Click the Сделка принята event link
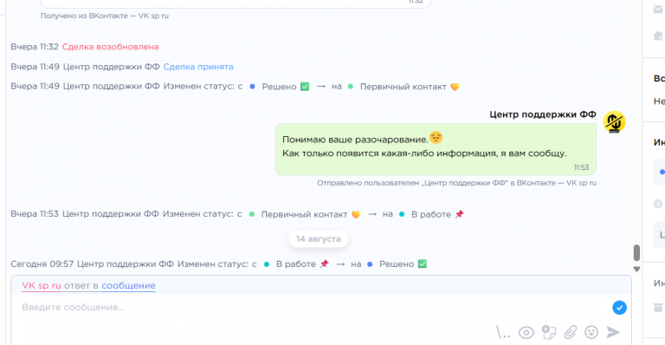The height and width of the screenshot is (345, 665). [x=198, y=67]
